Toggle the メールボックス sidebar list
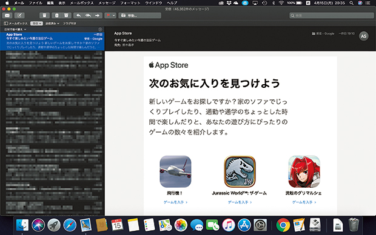 (x=16, y=24)
